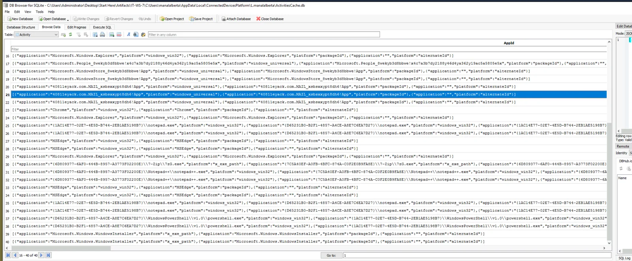This screenshot has height=261, width=632.
Task: Click the table scrollbar right arrow
Action: (604, 248)
